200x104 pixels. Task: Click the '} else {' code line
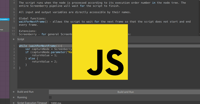(x=32, y=59)
